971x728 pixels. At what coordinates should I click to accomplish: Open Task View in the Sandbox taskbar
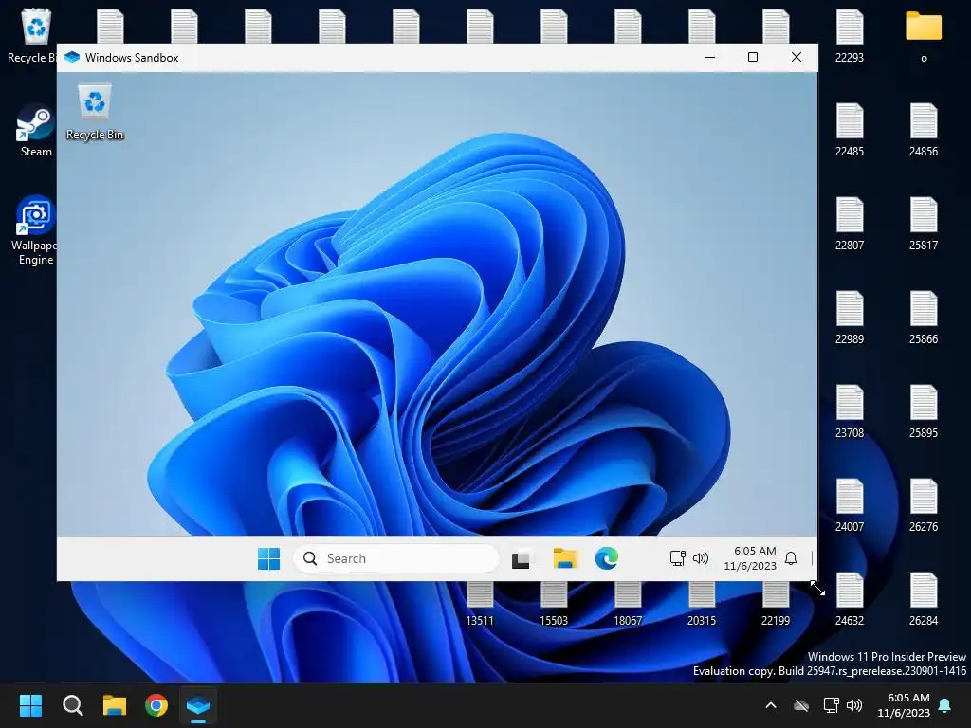click(x=522, y=558)
